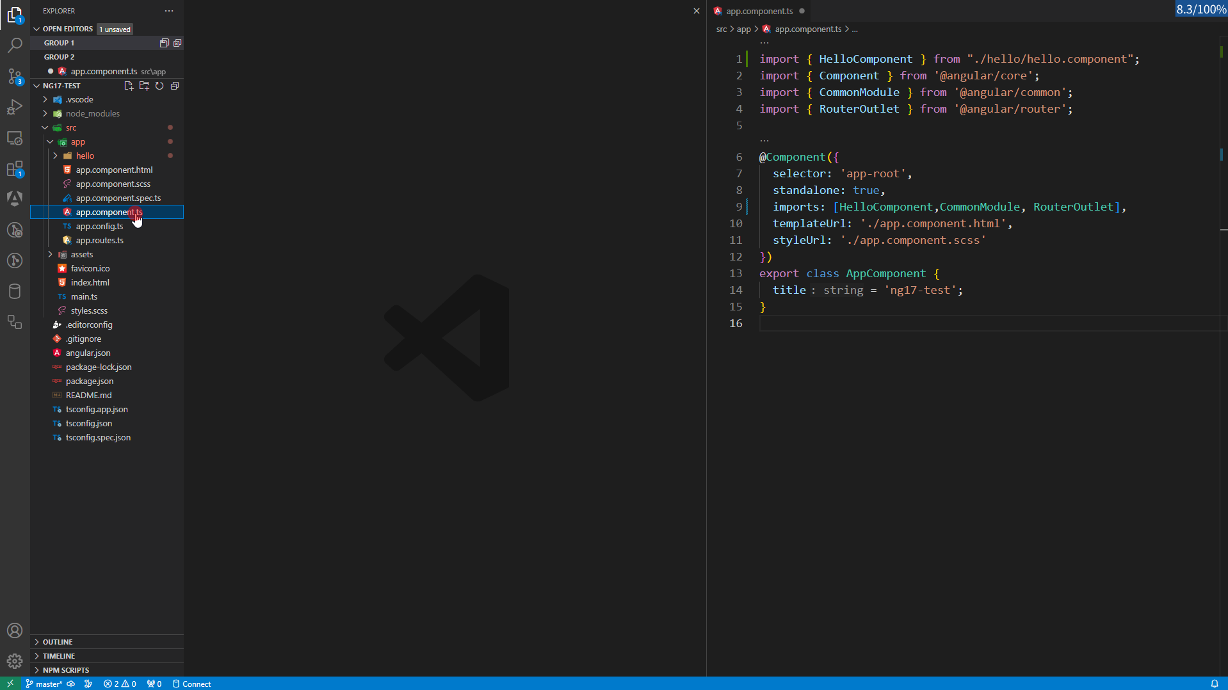Collapse all folders in explorer

(175, 86)
